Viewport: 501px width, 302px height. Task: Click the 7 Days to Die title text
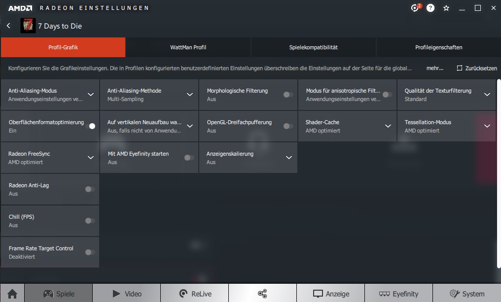click(60, 26)
